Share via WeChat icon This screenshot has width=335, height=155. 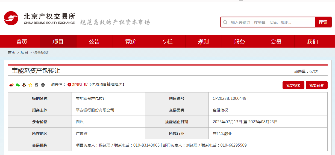click(18, 85)
